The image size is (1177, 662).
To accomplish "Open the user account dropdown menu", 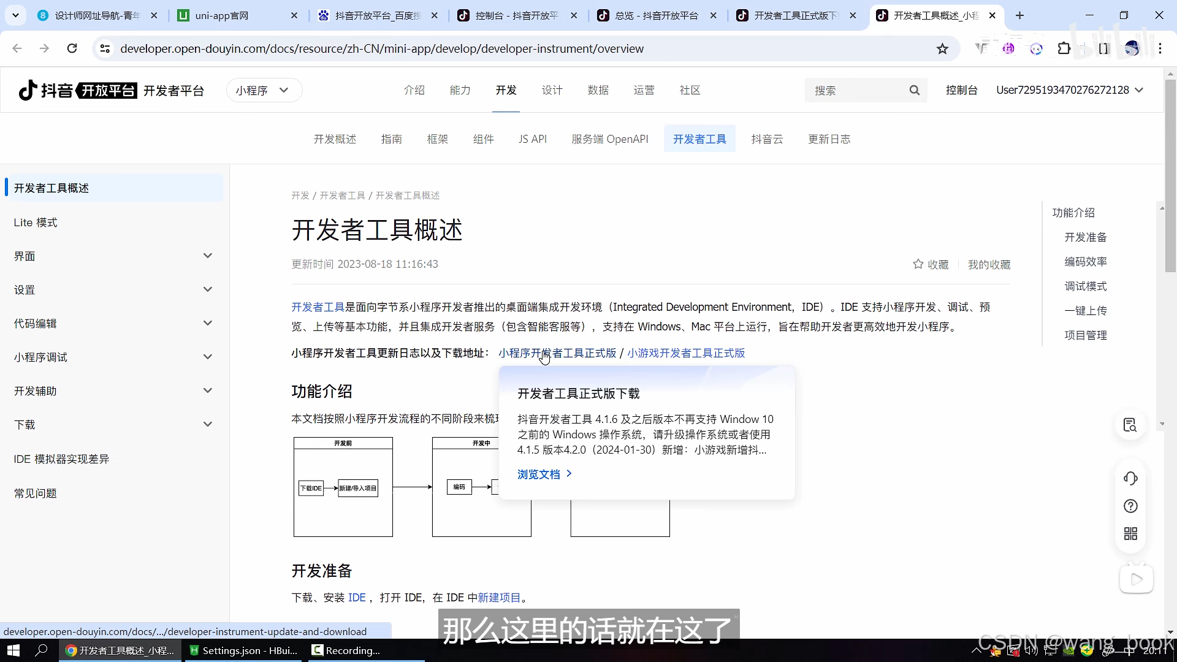I will pyautogui.click(x=1070, y=90).
